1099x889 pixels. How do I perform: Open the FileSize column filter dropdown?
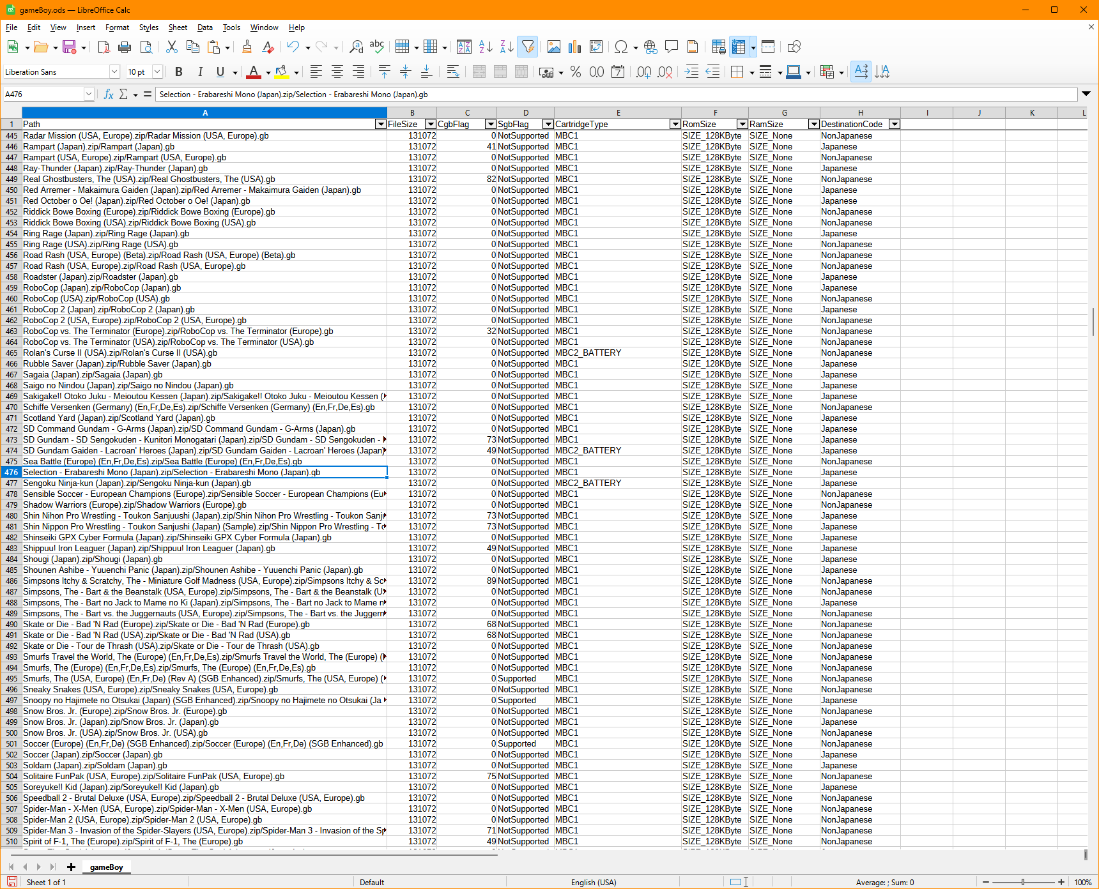coord(431,124)
